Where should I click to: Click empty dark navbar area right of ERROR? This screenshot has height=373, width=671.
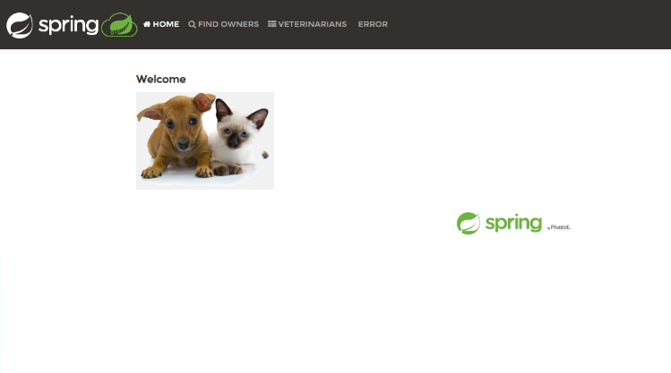[x=527, y=24]
